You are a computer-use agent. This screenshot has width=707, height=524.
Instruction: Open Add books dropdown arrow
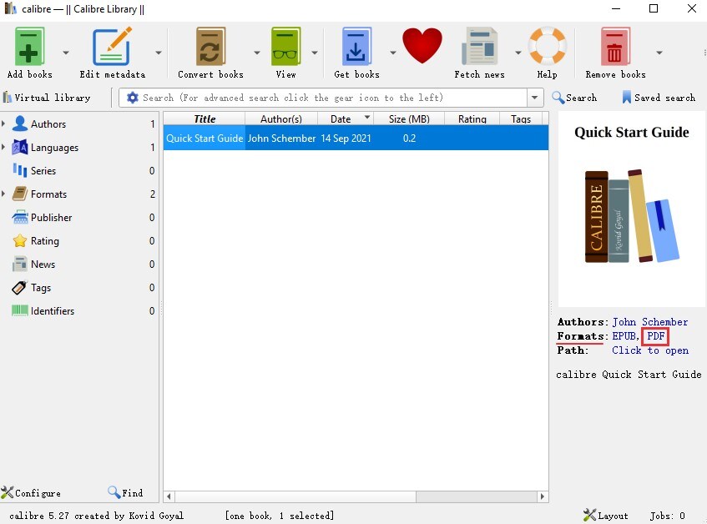point(66,53)
